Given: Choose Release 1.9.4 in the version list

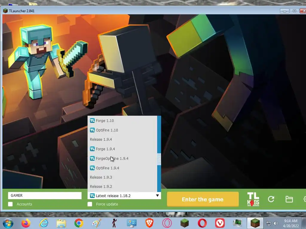Looking at the screenshot, I should point(122,140).
